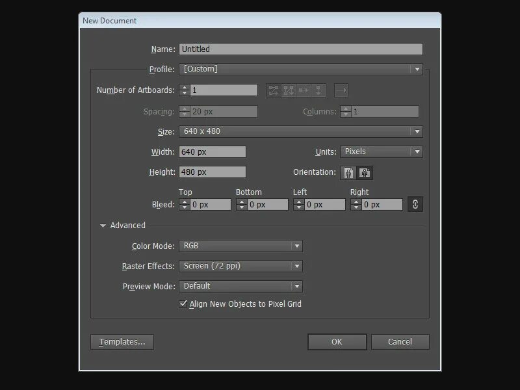Screen dimensions: 520x390
Task: Click the Left bleed value field
Action: tap(325, 205)
